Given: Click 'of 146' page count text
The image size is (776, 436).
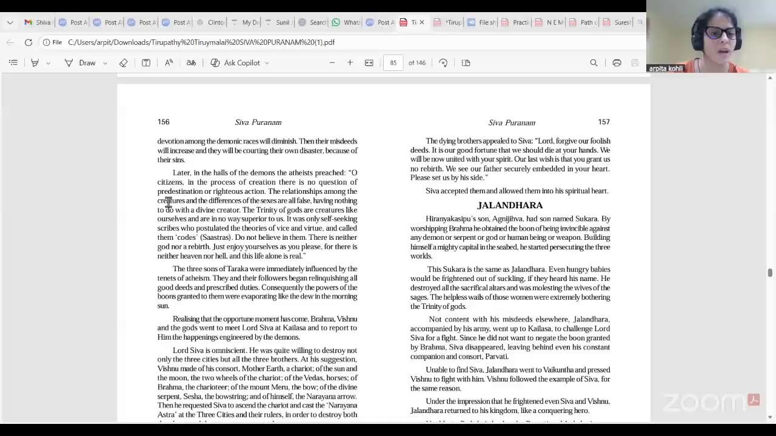Looking at the screenshot, I should (x=417, y=63).
